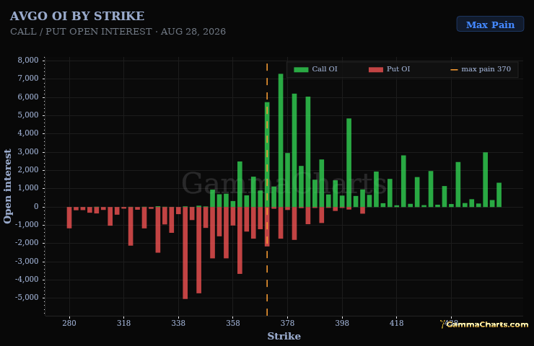Click the -5,000 open interest tick label
Screen dimensions: 534x346
[27, 298]
